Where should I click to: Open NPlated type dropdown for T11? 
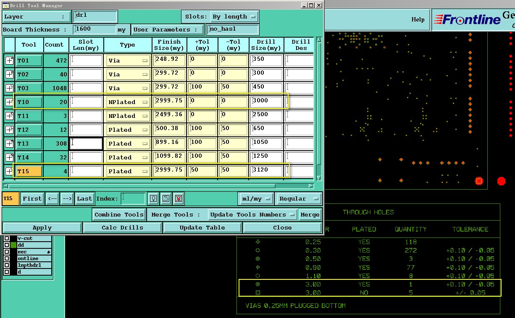point(128,116)
